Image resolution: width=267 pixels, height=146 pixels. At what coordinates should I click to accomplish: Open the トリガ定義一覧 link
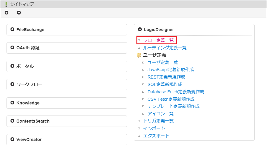tap(158, 121)
